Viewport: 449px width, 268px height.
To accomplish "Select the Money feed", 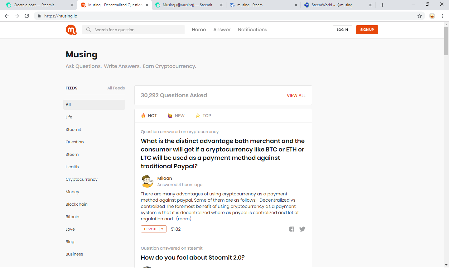I will [x=72, y=192].
